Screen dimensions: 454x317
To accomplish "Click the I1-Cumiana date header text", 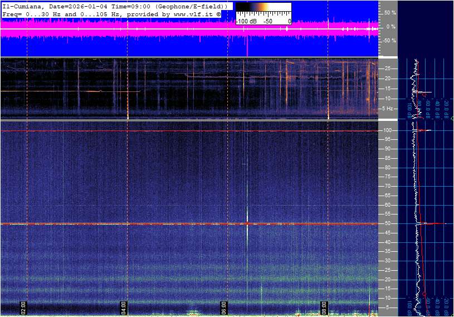I will [x=114, y=6].
